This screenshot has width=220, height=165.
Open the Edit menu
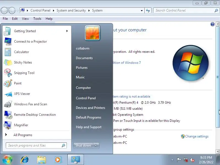(15, 19)
